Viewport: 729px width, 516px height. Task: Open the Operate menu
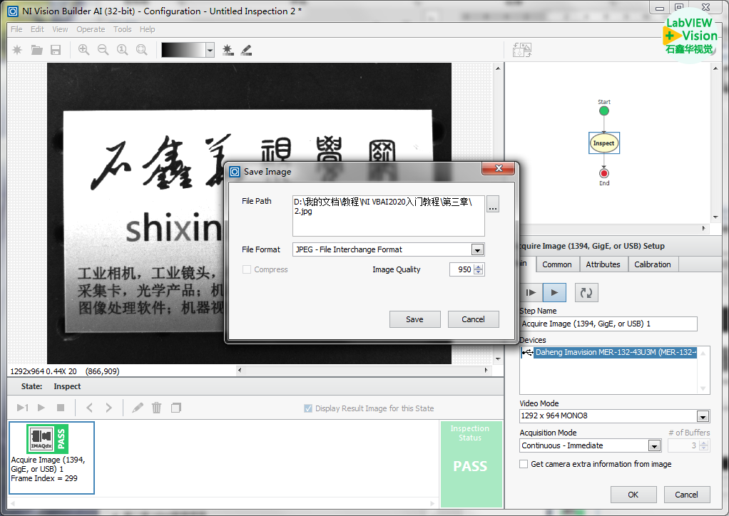91,29
